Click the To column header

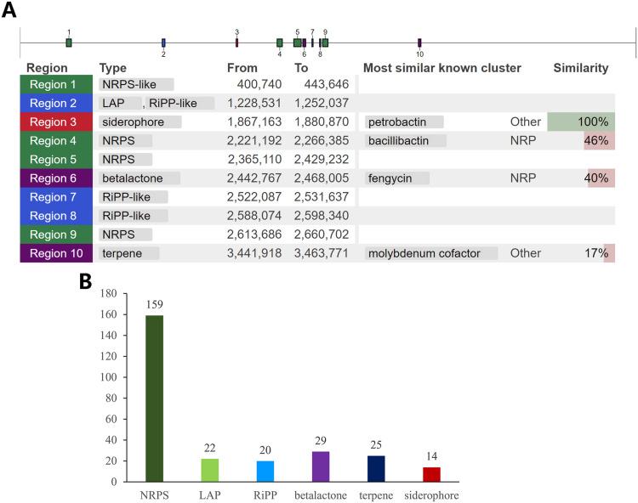click(301, 68)
